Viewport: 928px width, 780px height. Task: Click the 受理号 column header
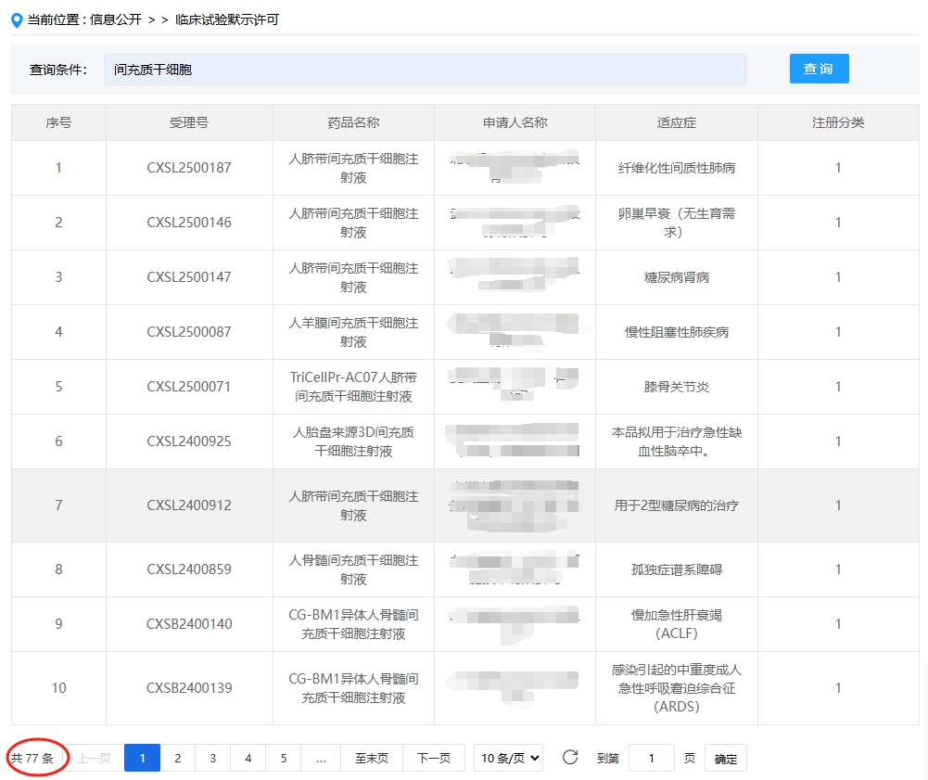188,121
